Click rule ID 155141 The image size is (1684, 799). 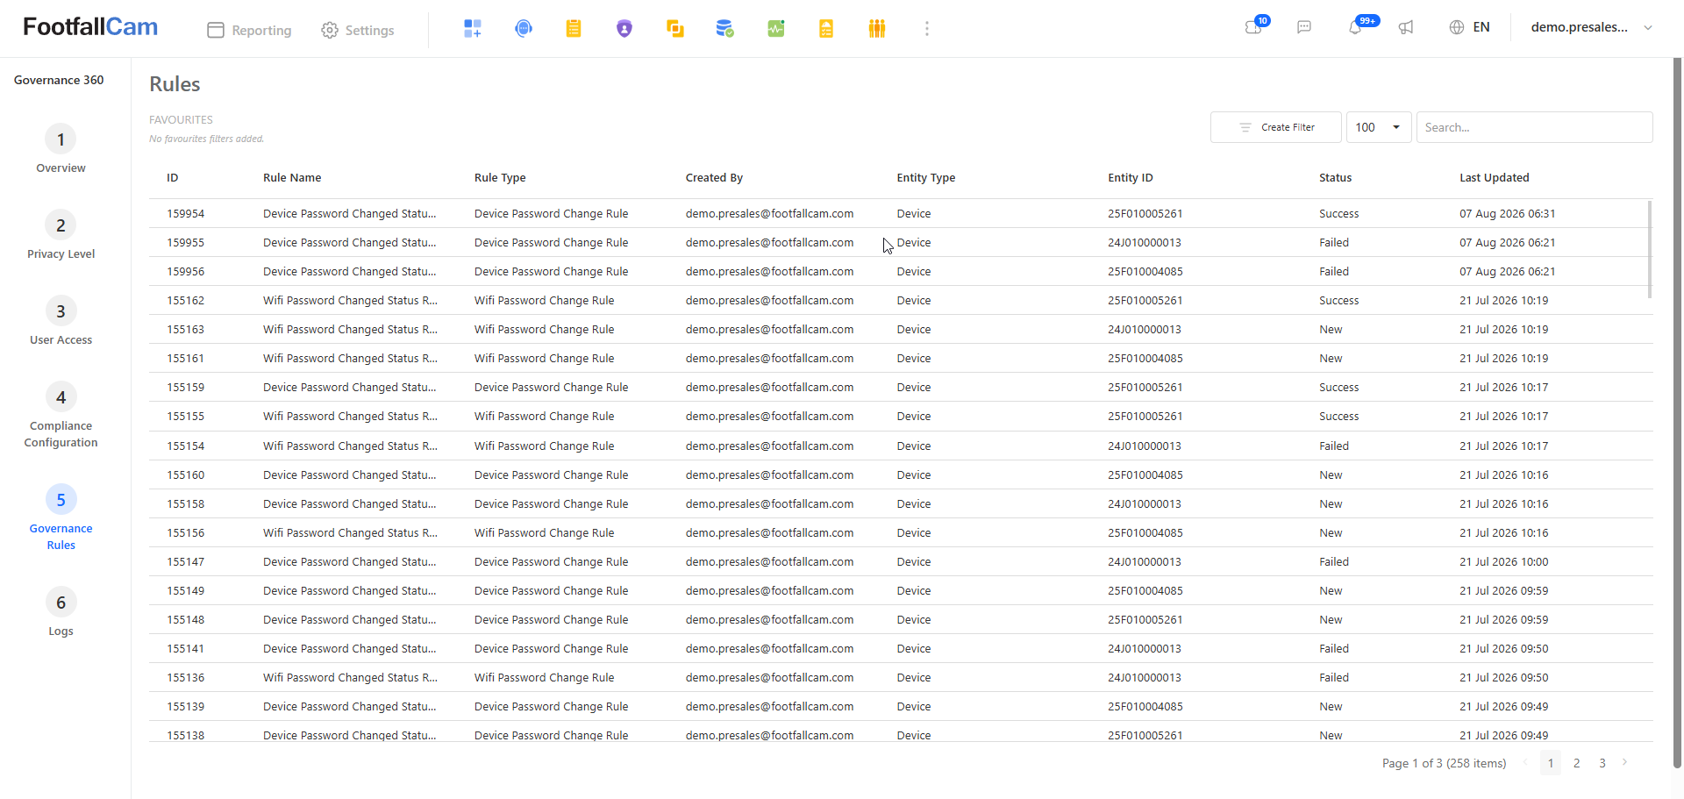coord(186,649)
